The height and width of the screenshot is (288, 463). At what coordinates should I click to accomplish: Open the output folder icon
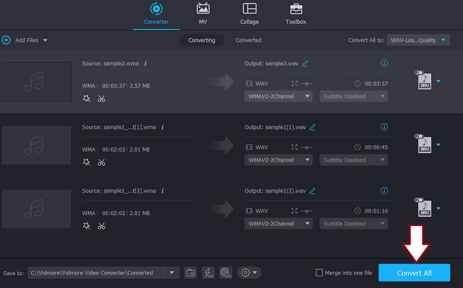pos(190,272)
